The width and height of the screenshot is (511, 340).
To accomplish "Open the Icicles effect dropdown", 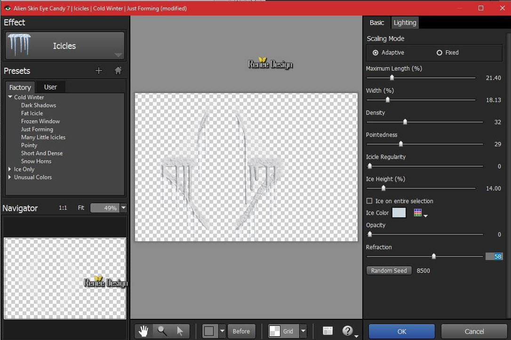I will (x=118, y=55).
